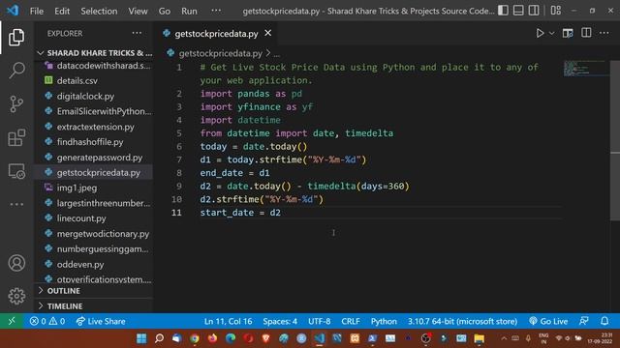Screen dimensions: 620x348
Task: Start a Live Share session
Action: [x=101, y=321]
